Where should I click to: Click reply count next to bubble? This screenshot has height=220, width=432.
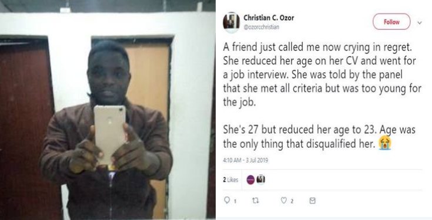tap(235, 201)
